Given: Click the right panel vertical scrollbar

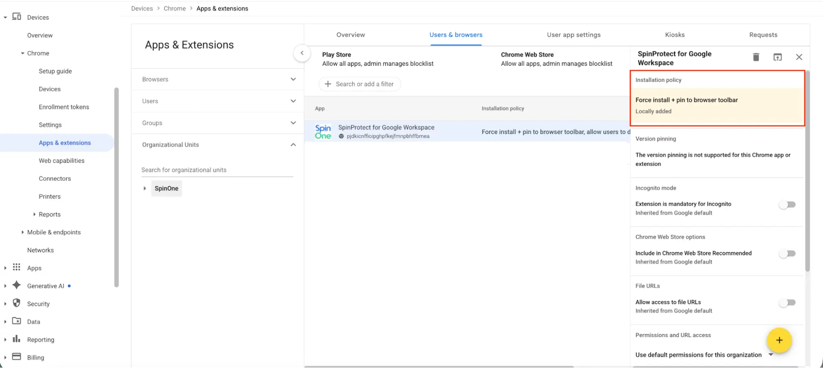Looking at the screenshot, I should [x=807, y=172].
